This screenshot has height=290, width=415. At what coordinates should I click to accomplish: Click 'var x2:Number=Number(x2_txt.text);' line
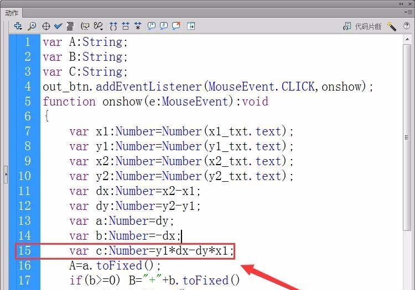tap(181, 161)
